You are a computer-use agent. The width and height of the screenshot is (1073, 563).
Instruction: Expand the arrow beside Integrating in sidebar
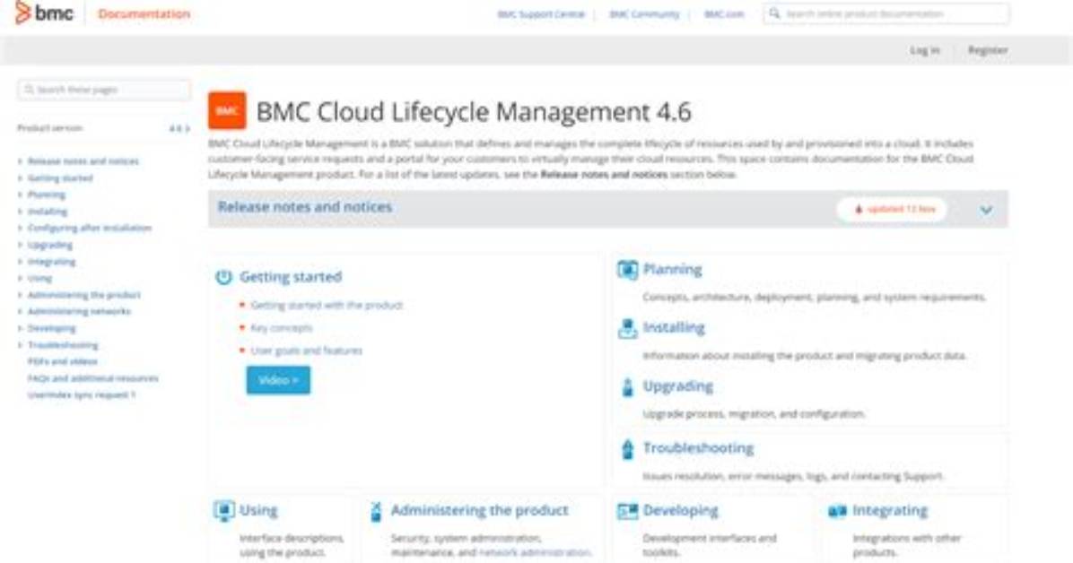[x=20, y=261]
